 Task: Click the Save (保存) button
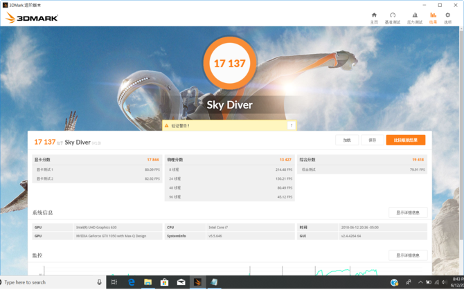pyautogui.click(x=372, y=140)
